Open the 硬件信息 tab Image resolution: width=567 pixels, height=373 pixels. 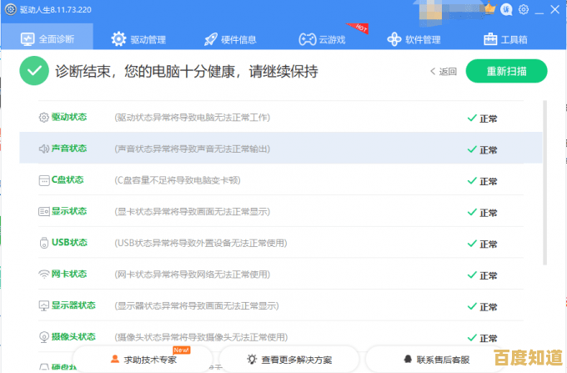click(229, 39)
